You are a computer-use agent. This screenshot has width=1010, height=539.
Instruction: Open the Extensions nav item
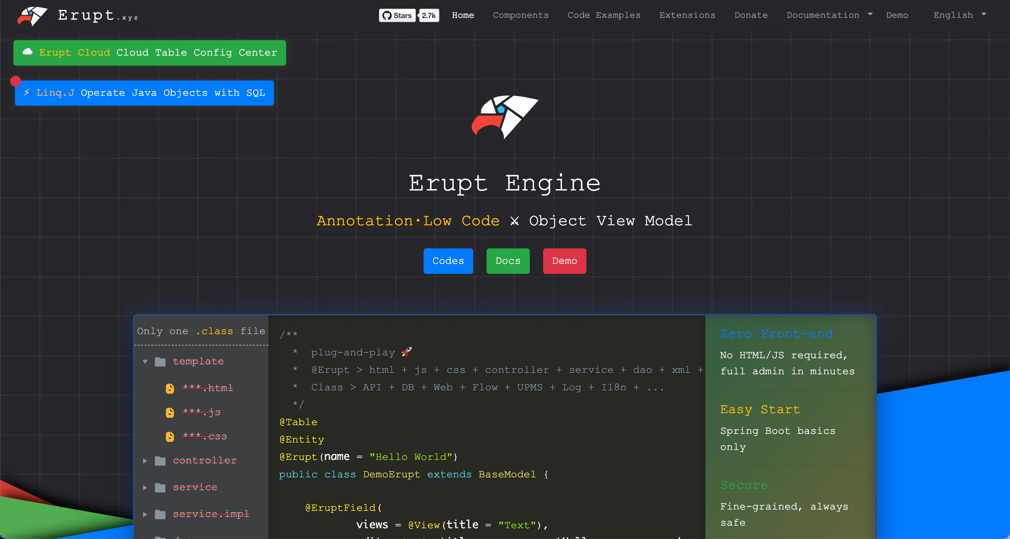click(687, 15)
